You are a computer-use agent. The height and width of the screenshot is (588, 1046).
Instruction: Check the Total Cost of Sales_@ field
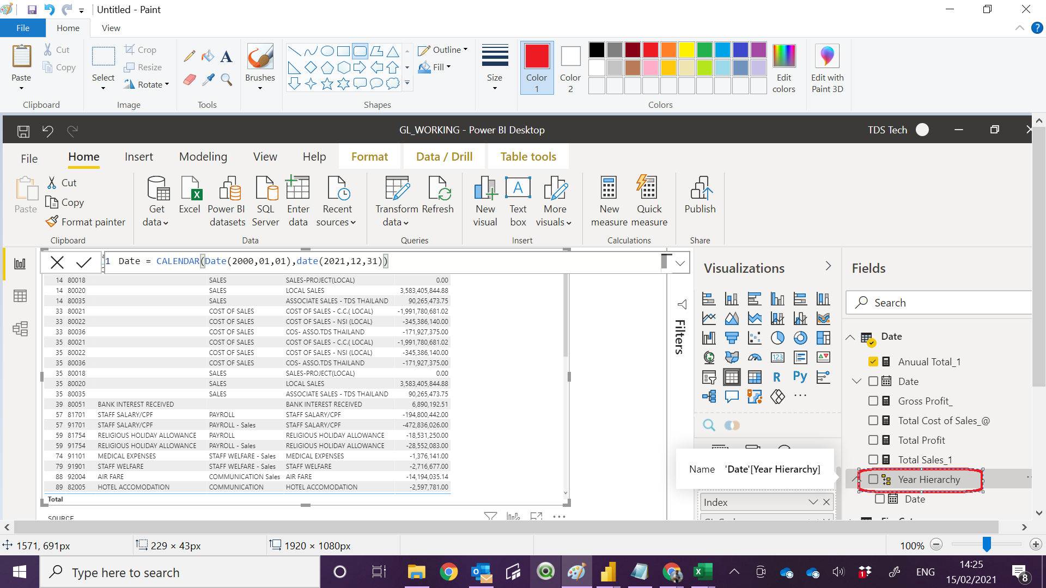[x=873, y=420]
